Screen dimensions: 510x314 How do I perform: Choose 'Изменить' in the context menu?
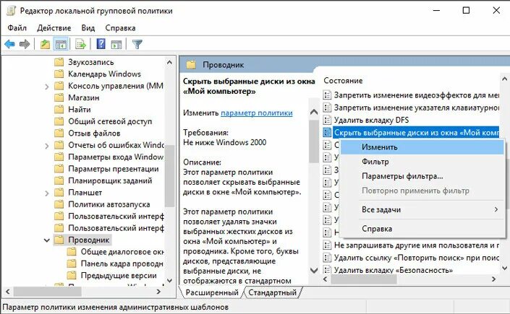pyautogui.click(x=422, y=147)
